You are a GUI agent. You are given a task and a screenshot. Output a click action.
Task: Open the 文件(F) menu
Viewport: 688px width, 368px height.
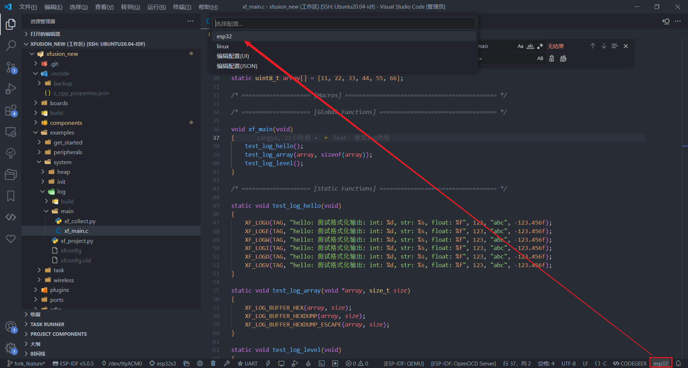[x=28, y=7]
